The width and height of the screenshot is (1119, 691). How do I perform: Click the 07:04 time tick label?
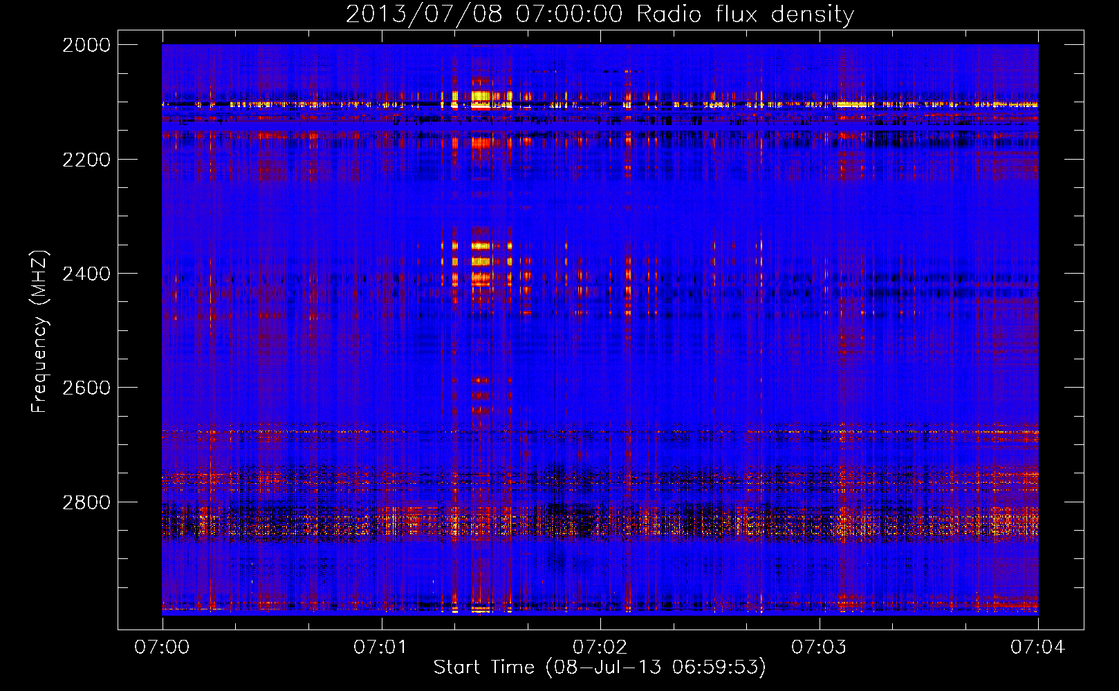1037,647
